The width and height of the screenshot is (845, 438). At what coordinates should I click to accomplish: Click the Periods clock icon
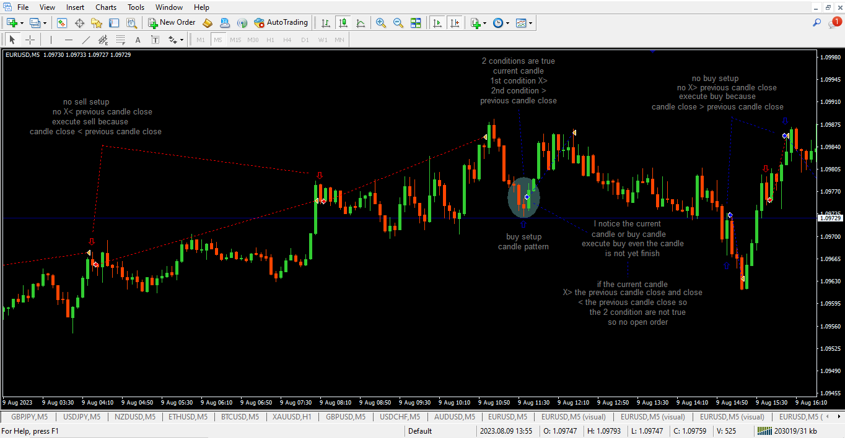(498, 23)
